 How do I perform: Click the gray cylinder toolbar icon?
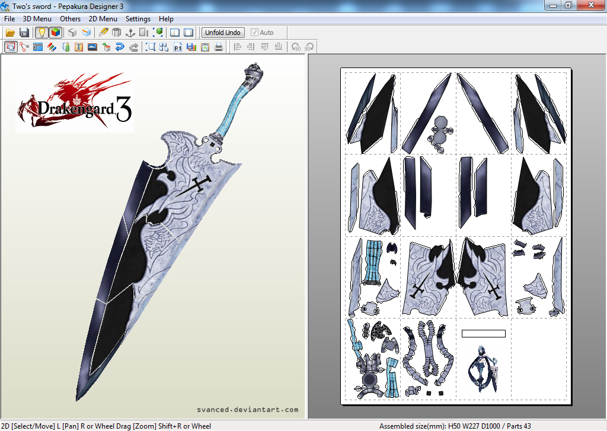(116, 33)
